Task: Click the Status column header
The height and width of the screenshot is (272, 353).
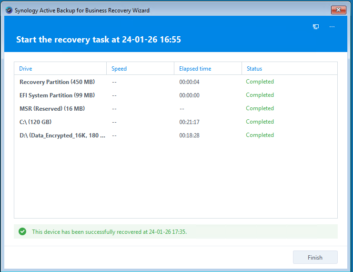Action: click(290, 69)
